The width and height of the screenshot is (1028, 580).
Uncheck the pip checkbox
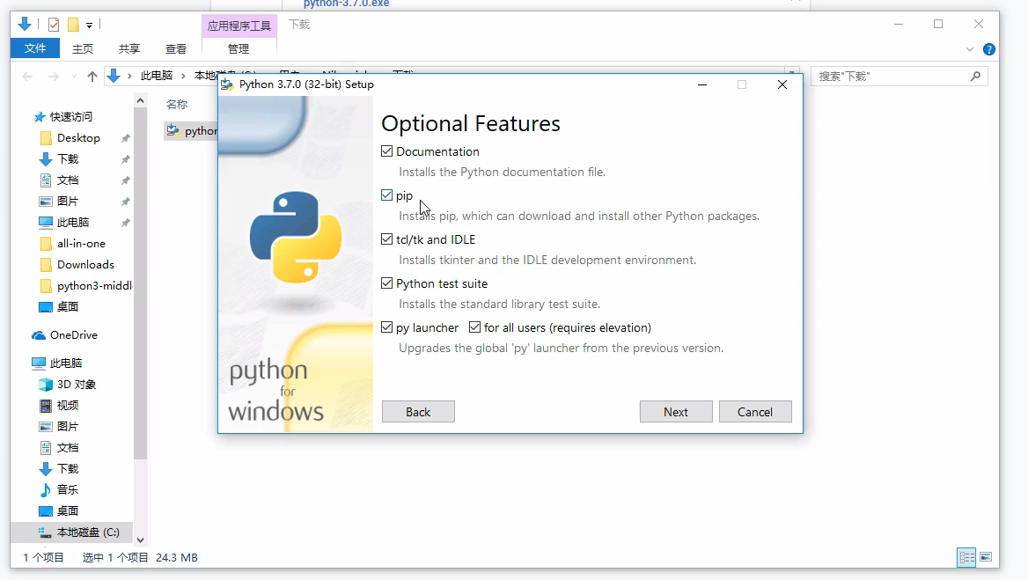coord(386,195)
